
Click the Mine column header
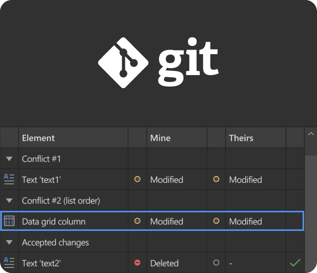[x=160, y=137]
